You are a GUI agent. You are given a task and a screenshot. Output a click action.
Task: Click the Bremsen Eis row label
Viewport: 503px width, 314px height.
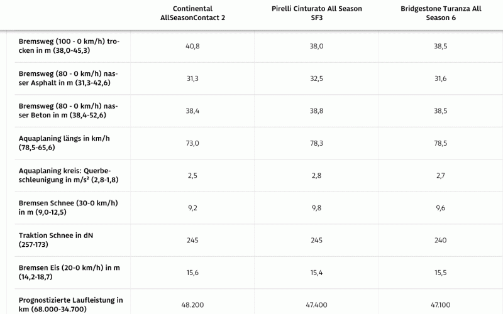click(69, 273)
